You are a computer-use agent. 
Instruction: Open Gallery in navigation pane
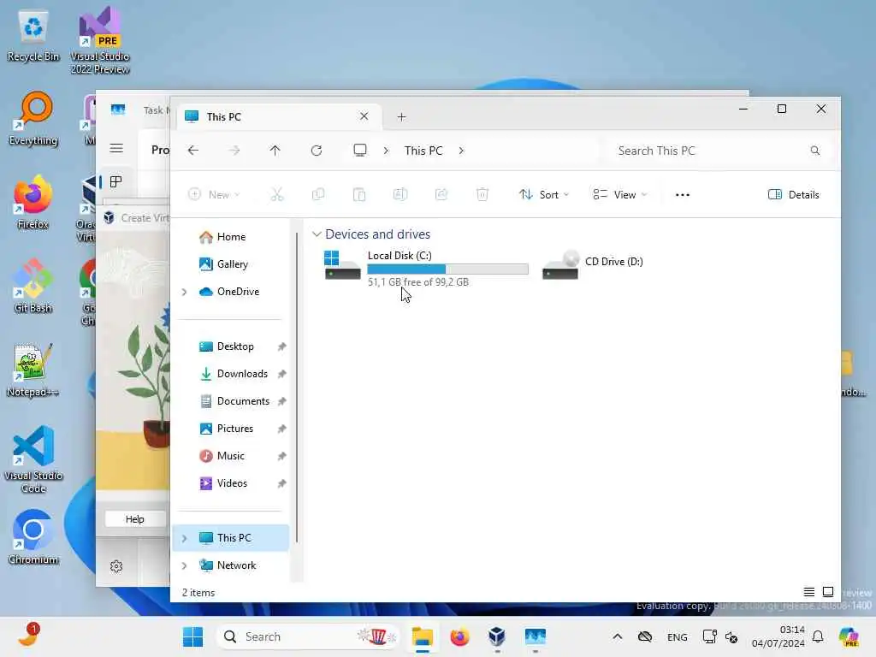232,264
